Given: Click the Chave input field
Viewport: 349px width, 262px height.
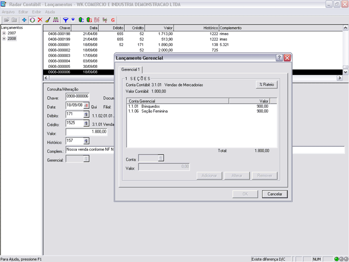Looking at the screenshot, I should click(x=77, y=96).
